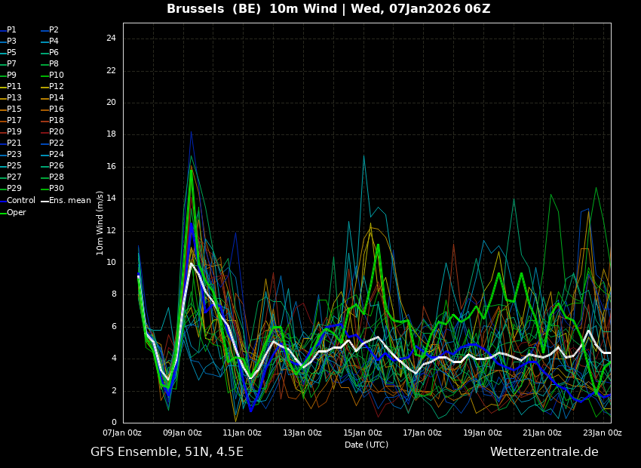
Task: Click the y-axis value 18
Action: pyautogui.click(x=111, y=134)
